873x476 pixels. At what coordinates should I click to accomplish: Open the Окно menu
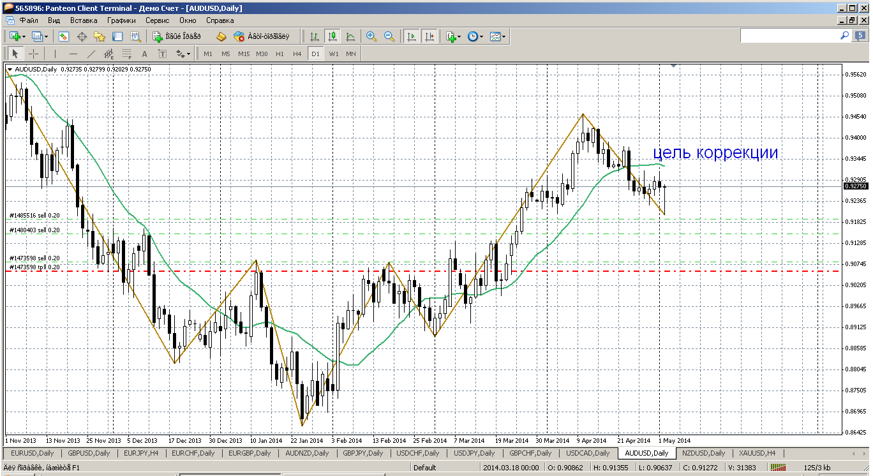(x=188, y=20)
